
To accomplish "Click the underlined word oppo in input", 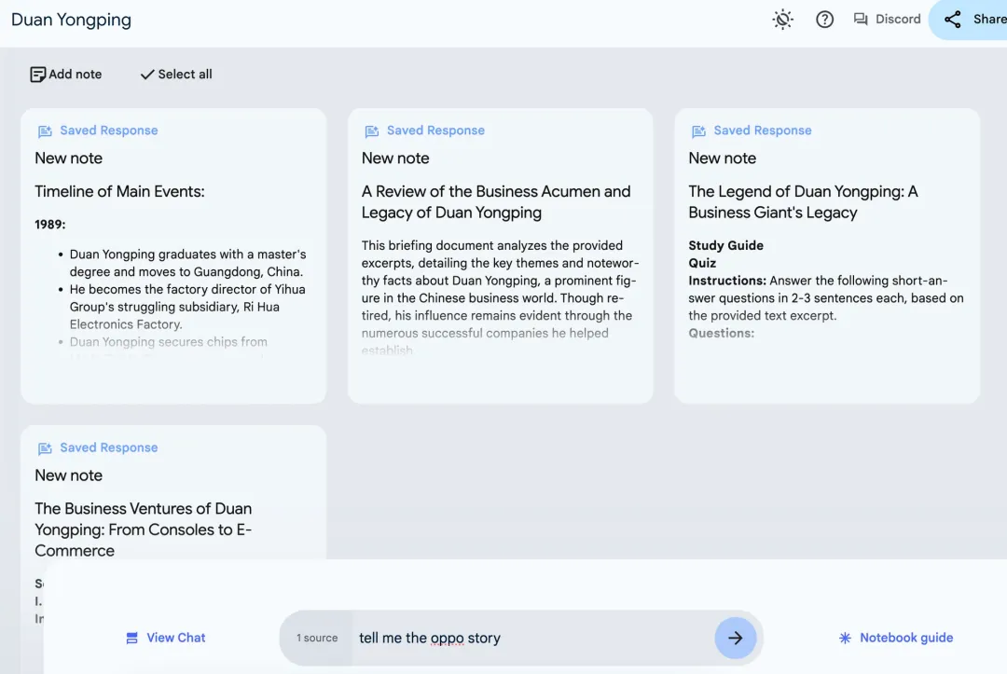I will coord(447,638).
